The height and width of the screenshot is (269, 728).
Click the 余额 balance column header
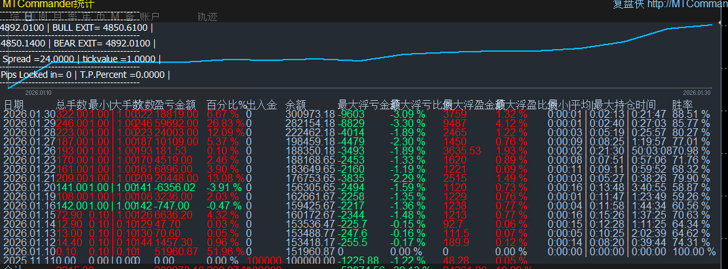295,104
